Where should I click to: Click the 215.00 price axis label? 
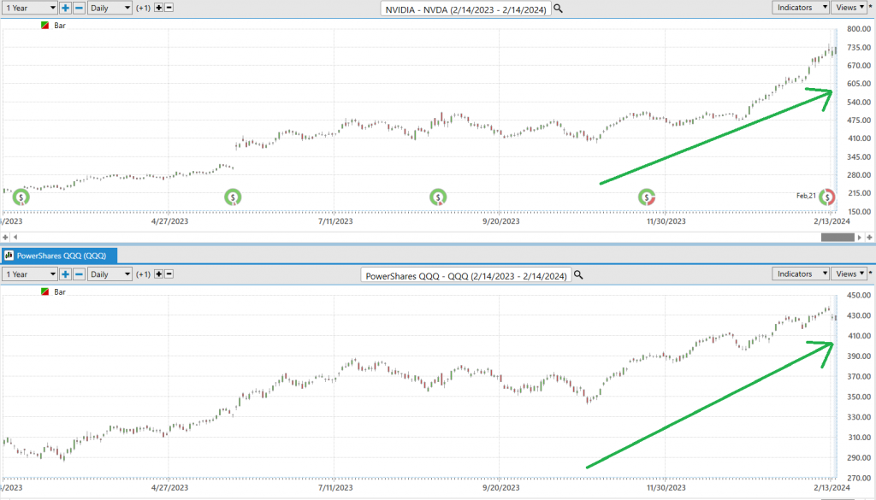(859, 193)
